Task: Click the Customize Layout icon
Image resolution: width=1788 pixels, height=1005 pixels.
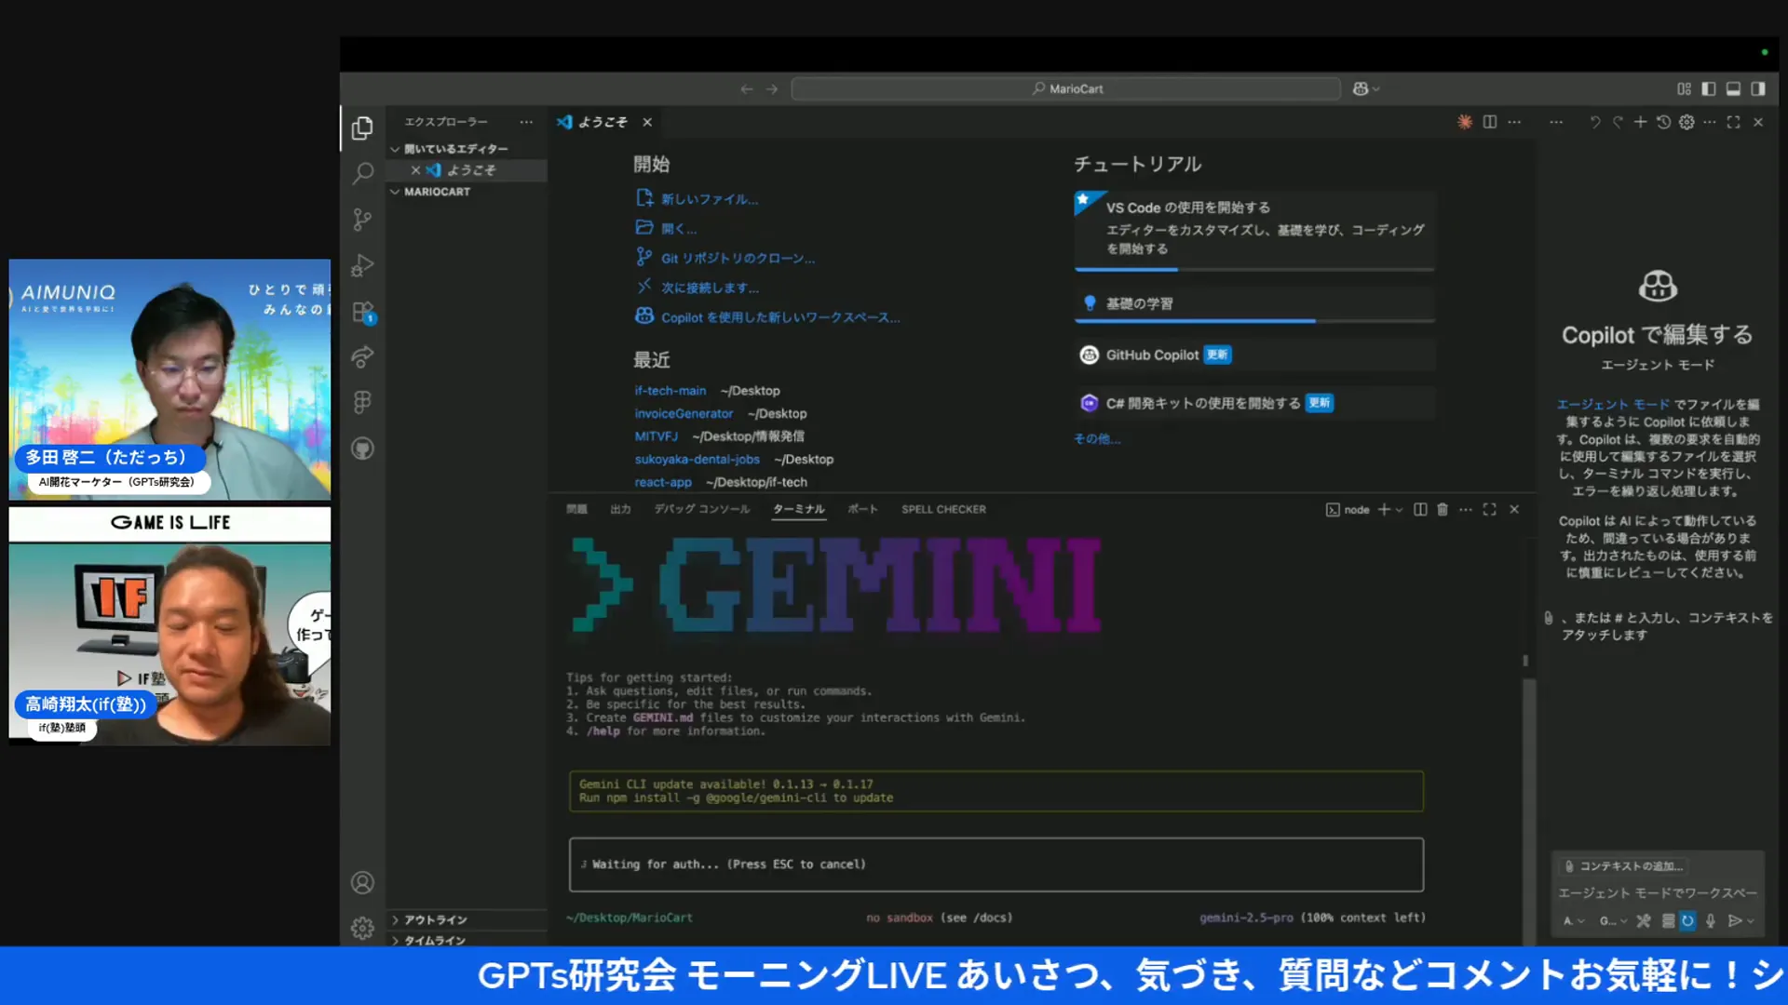Action: coord(1684,88)
